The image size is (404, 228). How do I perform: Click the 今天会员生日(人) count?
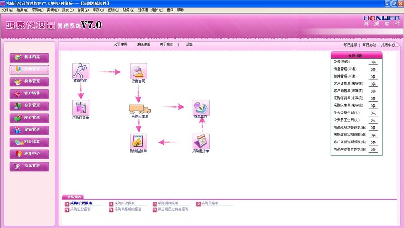pos(373,113)
